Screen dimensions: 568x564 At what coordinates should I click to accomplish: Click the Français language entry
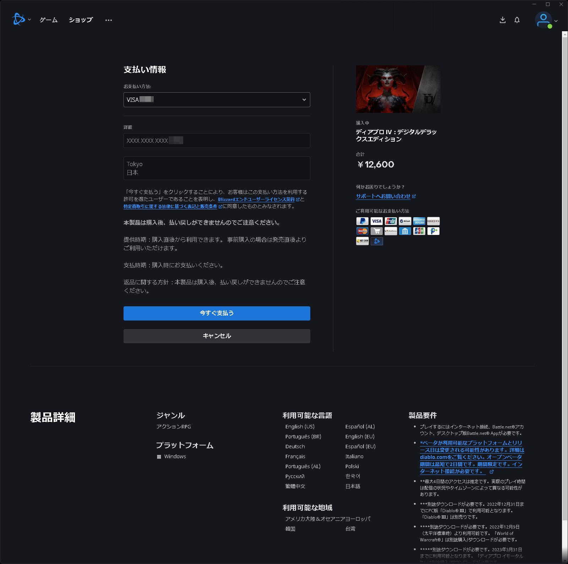(x=295, y=456)
